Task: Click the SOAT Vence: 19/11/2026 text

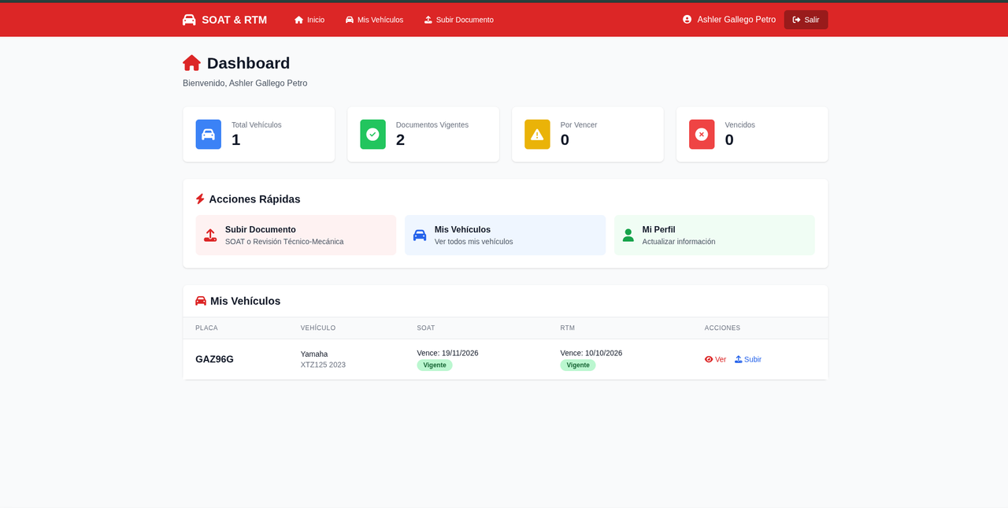Action: click(447, 353)
